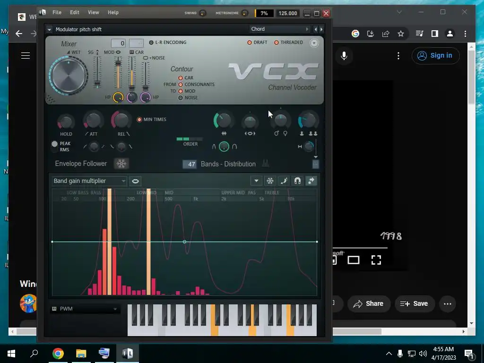Click the Chrome bookmark star icon
The image size is (484, 363).
point(401,34)
